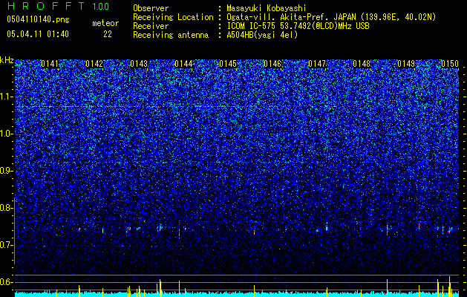Select the 0143 time label
This screenshot has width=467, height=297.
[x=139, y=64]
